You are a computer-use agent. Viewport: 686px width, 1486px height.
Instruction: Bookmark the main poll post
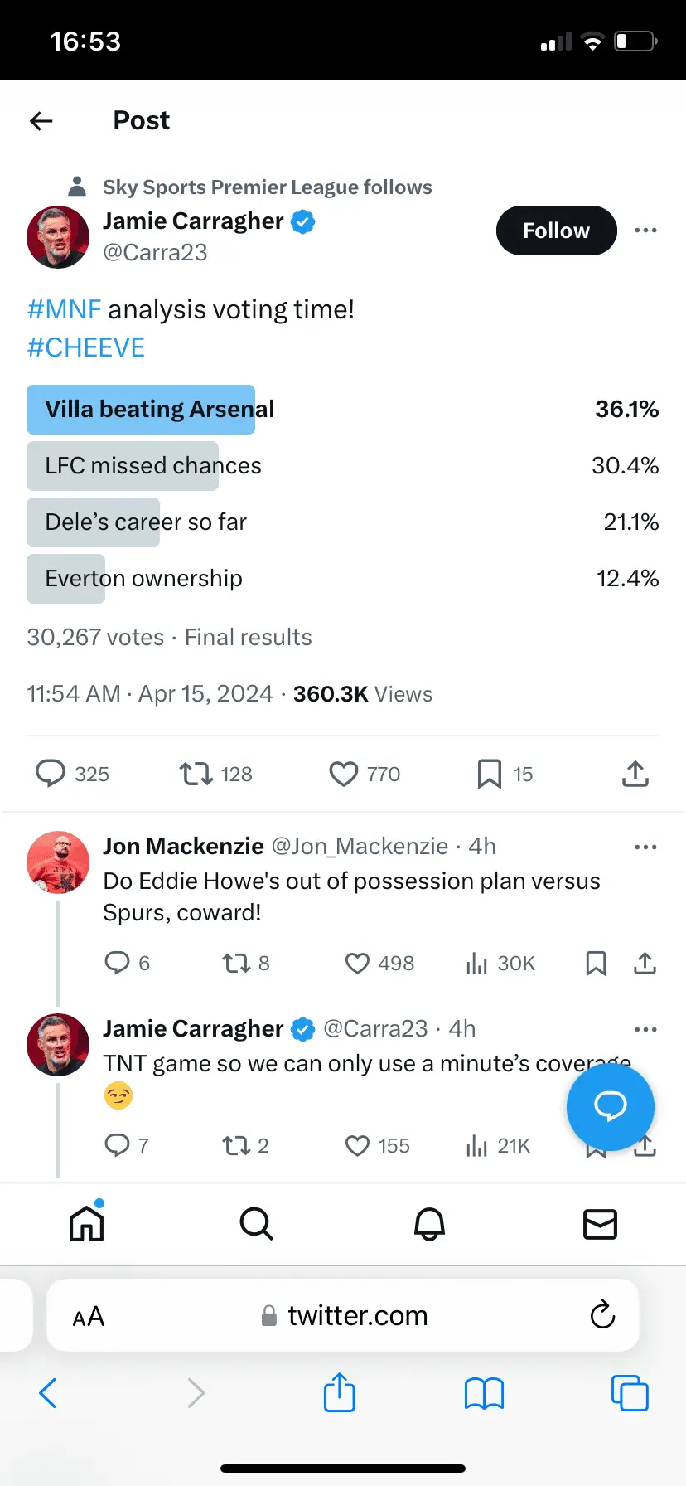[489, 774]
